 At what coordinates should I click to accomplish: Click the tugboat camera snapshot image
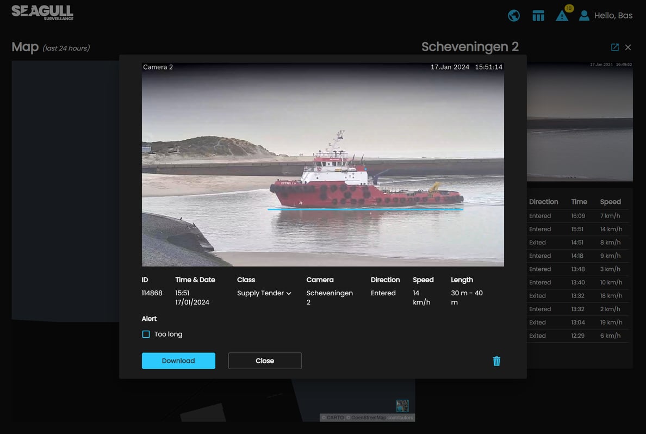coord(322,164)
